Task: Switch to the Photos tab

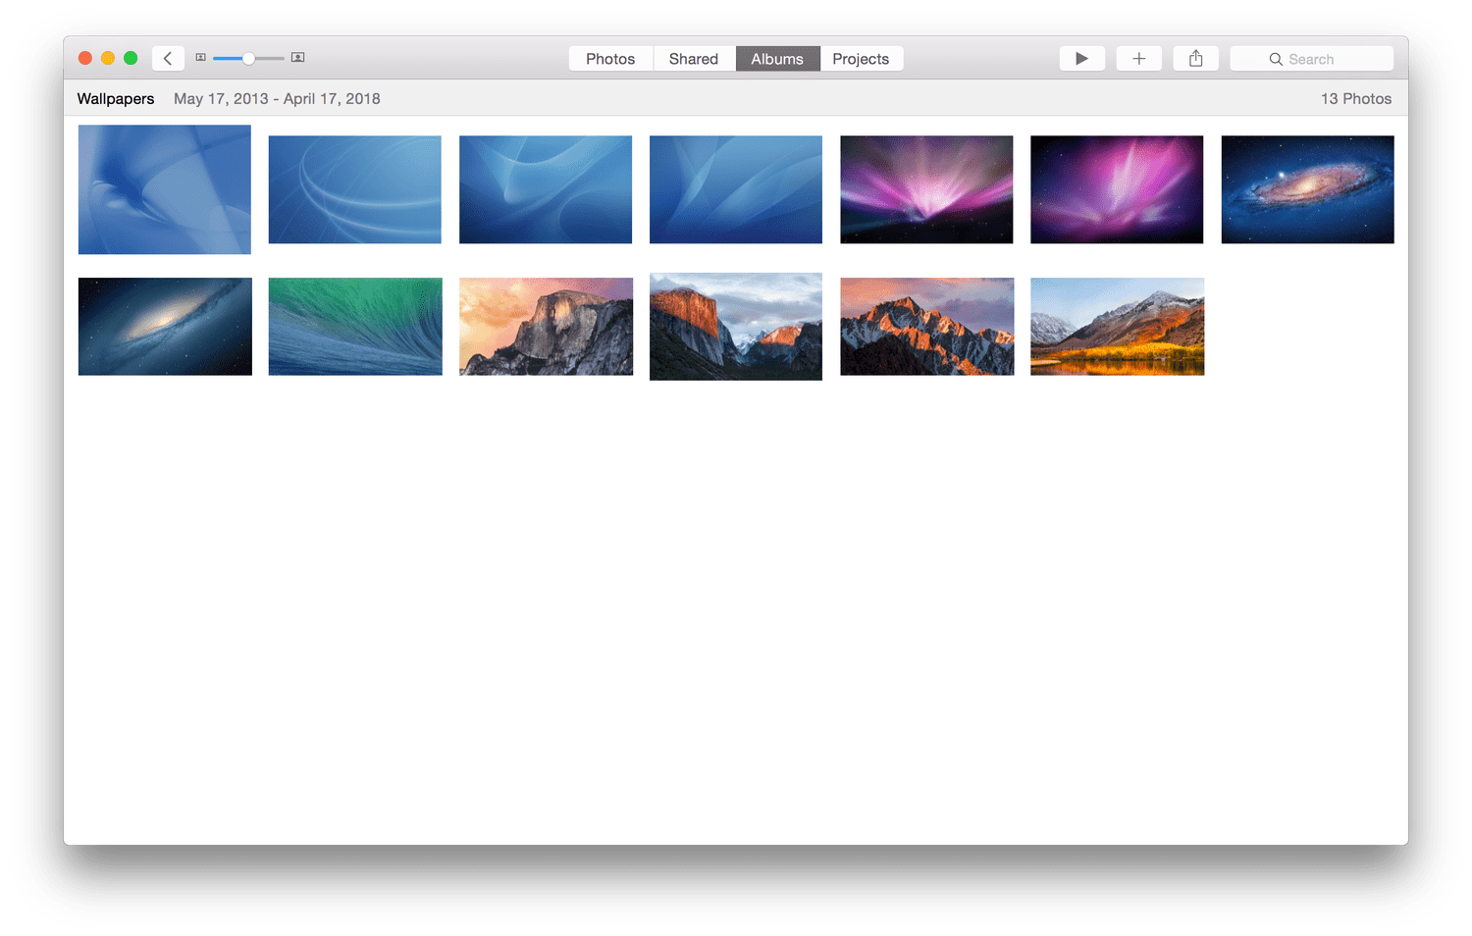Action: [610, 59]
